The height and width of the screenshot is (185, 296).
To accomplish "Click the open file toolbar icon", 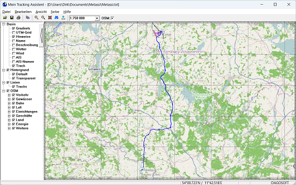I will 5,18.
